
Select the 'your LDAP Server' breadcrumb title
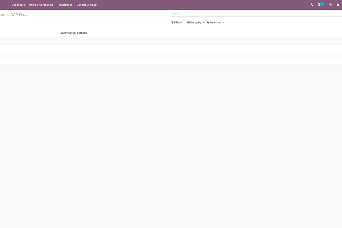point(15,15)
